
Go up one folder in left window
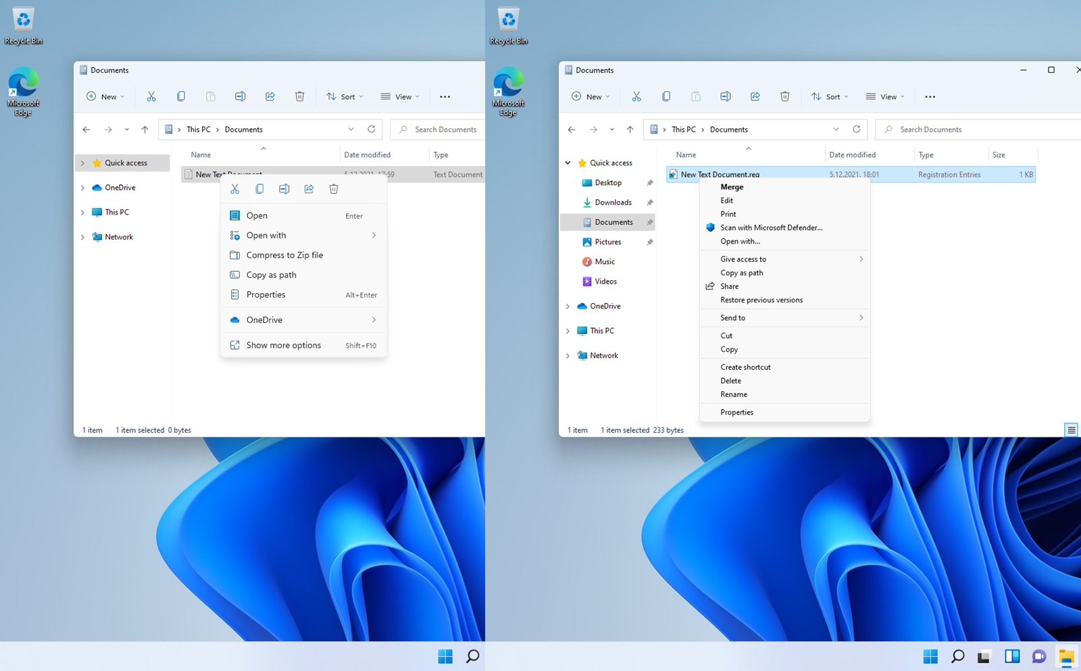pyautogui.click(x=145, y=130)
